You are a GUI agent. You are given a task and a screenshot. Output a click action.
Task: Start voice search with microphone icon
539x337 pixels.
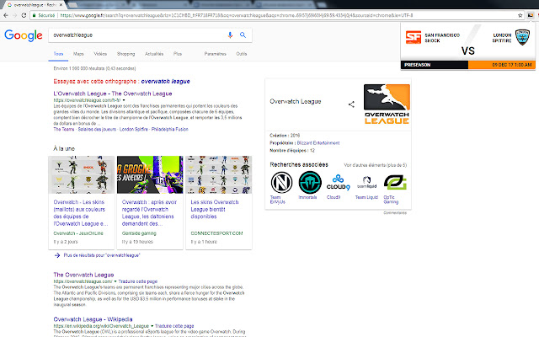coord(230,35)
